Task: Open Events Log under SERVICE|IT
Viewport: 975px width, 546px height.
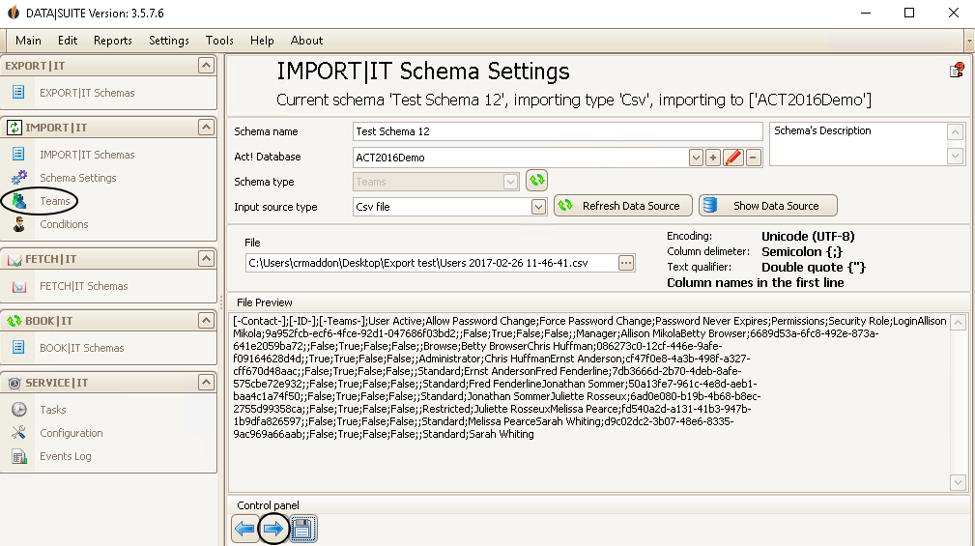Action: [x=66, y=456]
